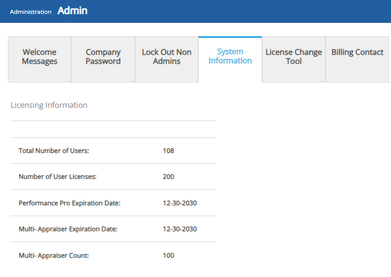The height and width of the screenshot is (277, 391).
Task: Click the bold Admin page title
Action: tap(72, 11)
